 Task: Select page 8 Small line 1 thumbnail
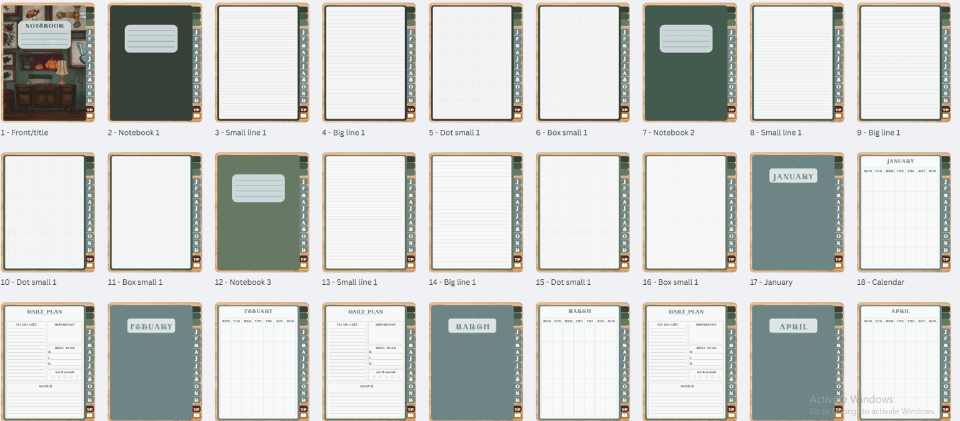(x=797, y=62)
